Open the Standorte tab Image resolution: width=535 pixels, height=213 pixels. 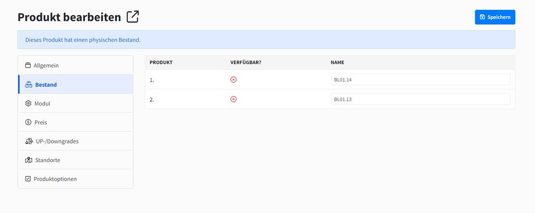(x=75, y=160)
